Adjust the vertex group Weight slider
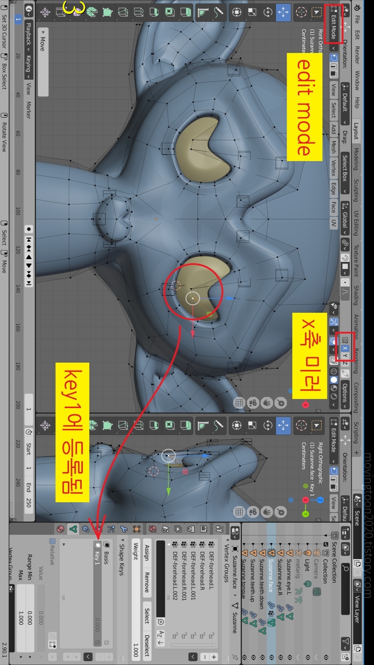 [136, 600]
